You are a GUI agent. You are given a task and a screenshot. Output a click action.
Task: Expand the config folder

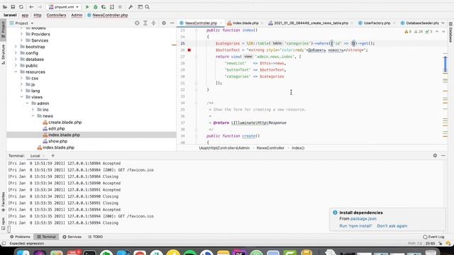(16, 53)
